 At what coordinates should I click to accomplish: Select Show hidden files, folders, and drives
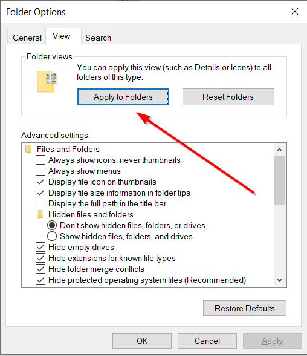click(52, 236)
